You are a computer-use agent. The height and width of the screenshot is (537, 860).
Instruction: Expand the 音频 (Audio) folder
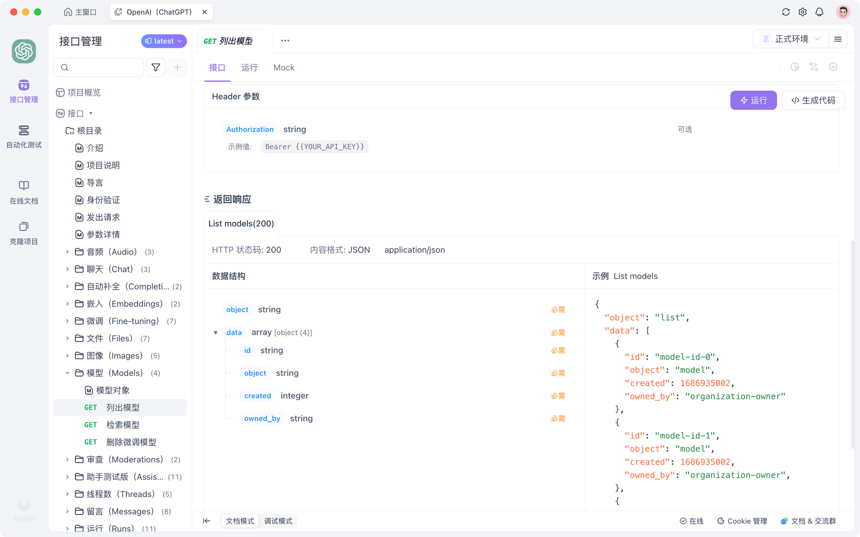click(x=67, y=252)
